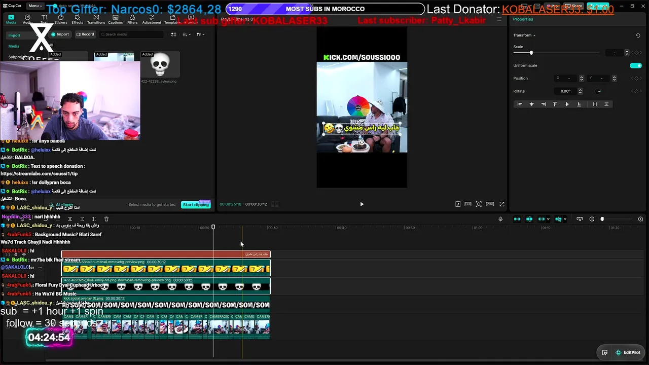The width and height of the screenshot is (649, 365).
Task: Click the preview zoom-to-fit icon
Action: [x=479, y=204]
